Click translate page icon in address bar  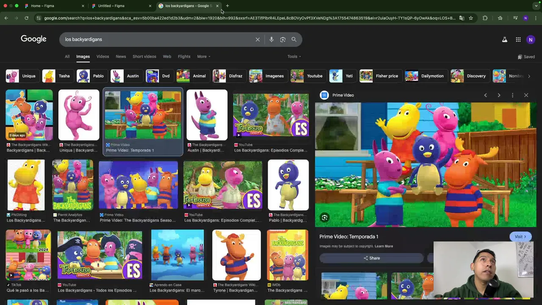[462, 18]
